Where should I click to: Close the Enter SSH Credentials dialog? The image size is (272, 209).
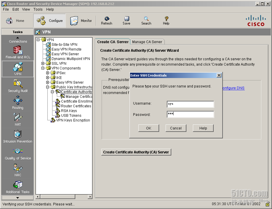(219, 75)
